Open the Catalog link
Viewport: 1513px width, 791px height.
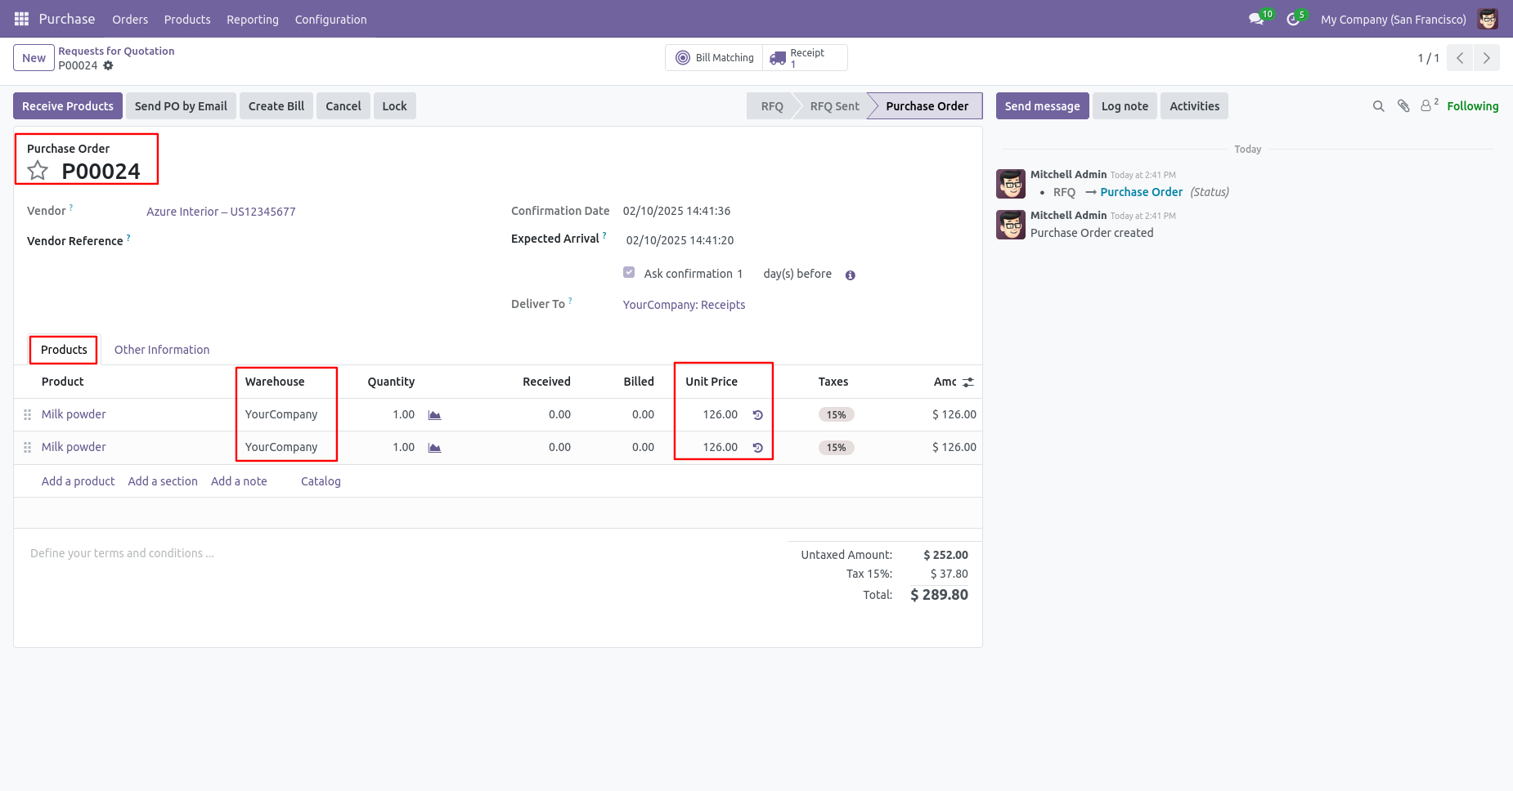pos(321,481)
